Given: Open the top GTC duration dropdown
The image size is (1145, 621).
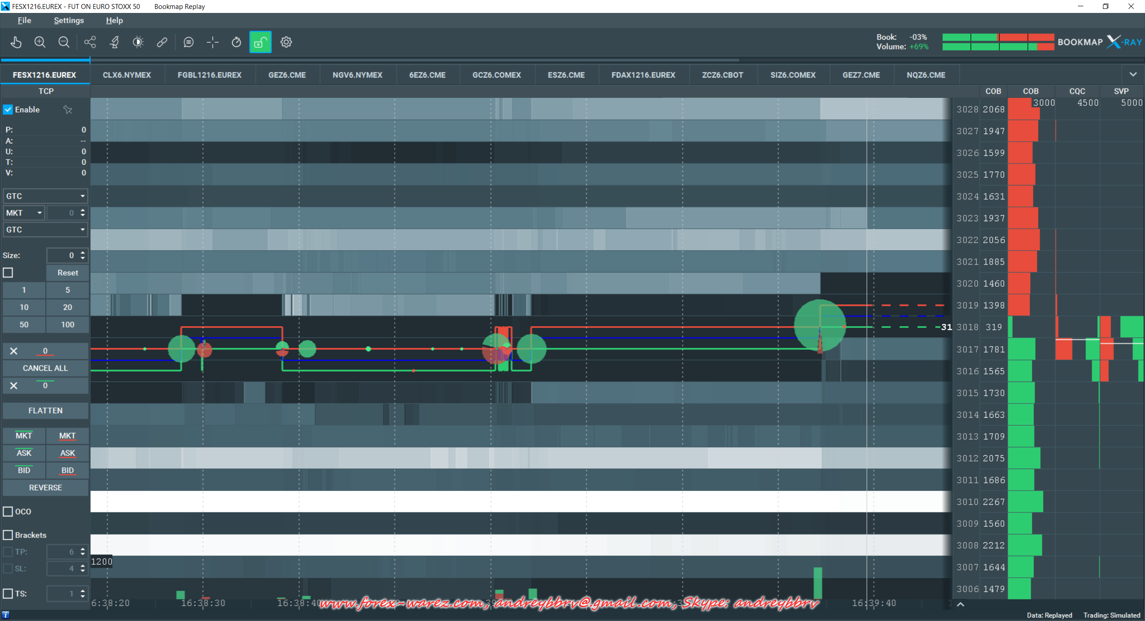Looking at the screenshot, I should pos(45,196).
